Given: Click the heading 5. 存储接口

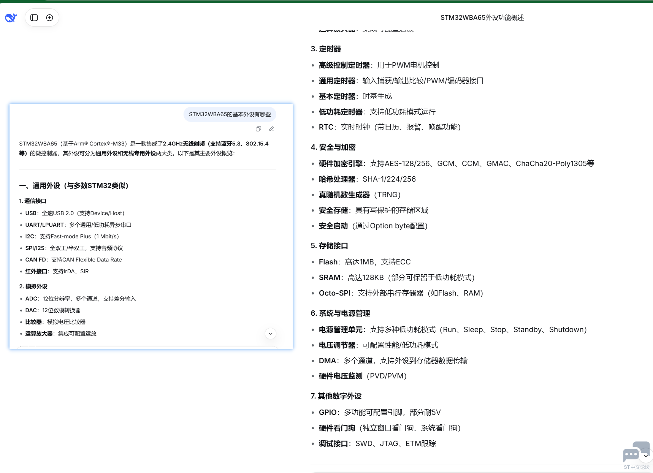Looking at the screenshot, I should pos(329,246).
